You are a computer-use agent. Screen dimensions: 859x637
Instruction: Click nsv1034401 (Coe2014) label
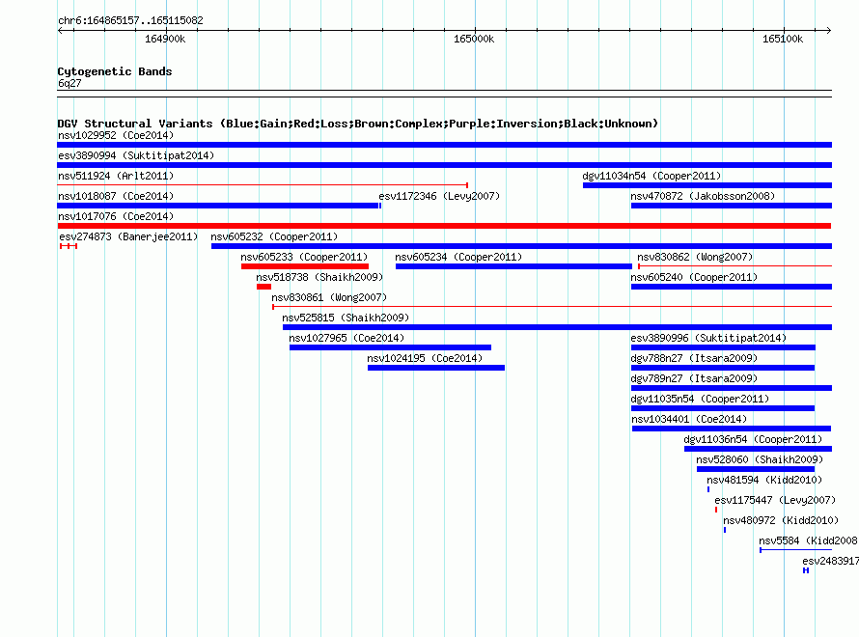point(689,419)
